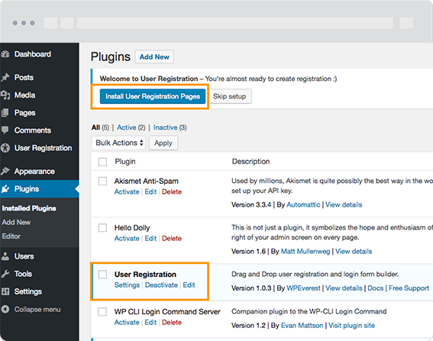Image resolution: width=433 pixels, height=341 pixels.
Task: Open the Dashboard gauge icon
Action: (5, 54)
